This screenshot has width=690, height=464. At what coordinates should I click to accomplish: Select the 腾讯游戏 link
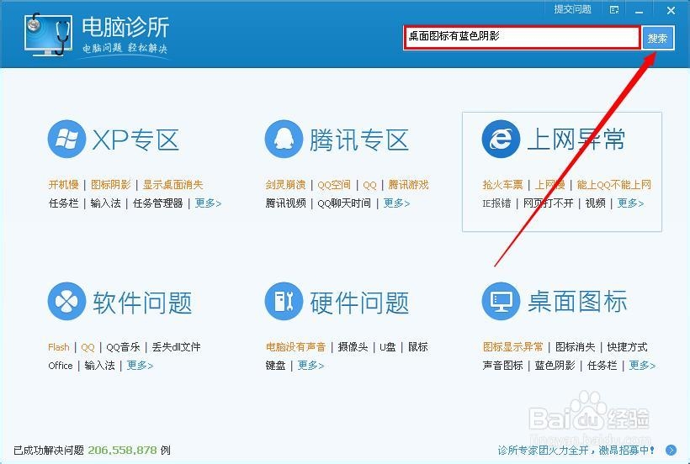click(408, 185)
